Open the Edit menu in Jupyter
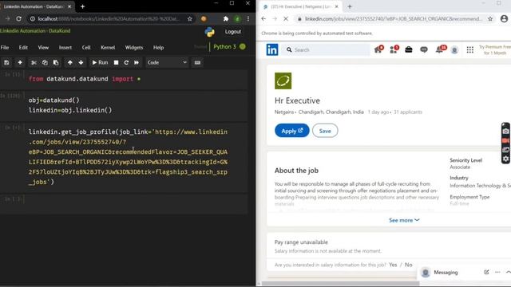This screenshot has height=287, width=511. (x=23, y=48)
